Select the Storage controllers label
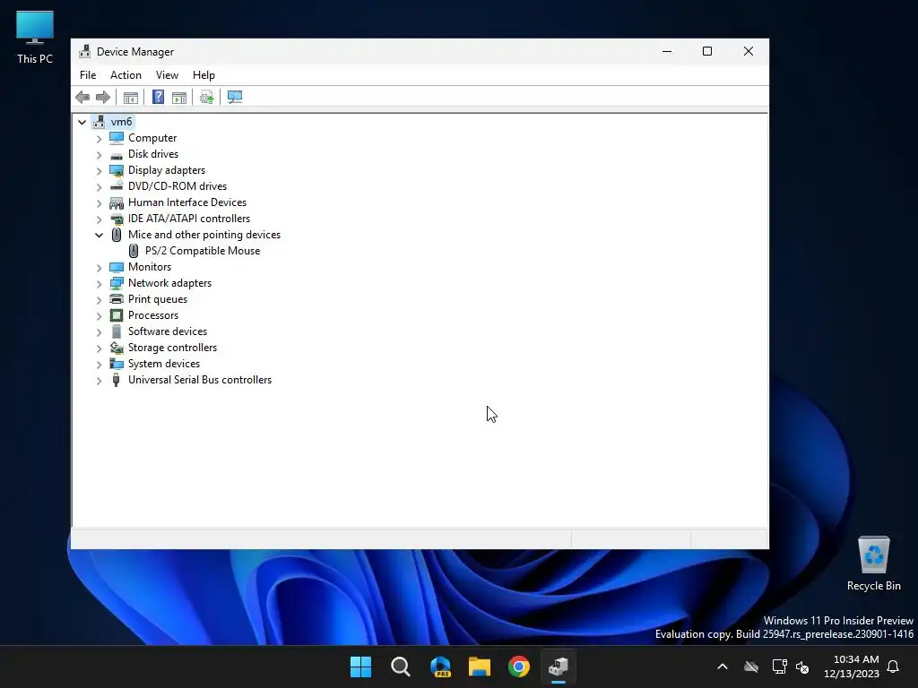Image resolution: width=918 pixels, height=688 pixels. [x=173, y=348]
